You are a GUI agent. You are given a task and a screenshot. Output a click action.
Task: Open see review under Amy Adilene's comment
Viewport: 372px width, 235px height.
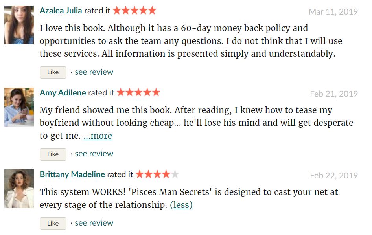point(94,154)
